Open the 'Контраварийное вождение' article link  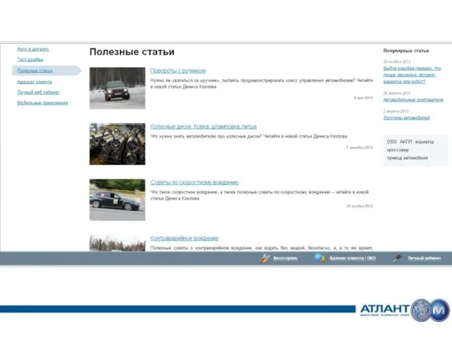[x=184, y=238]
